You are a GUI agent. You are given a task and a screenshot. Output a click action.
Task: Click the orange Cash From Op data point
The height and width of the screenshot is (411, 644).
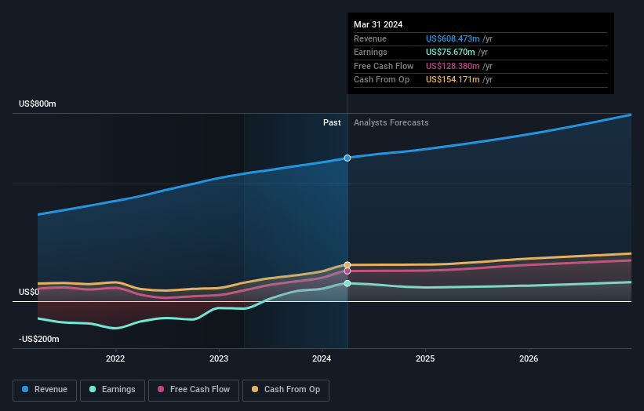coord(347,265)
